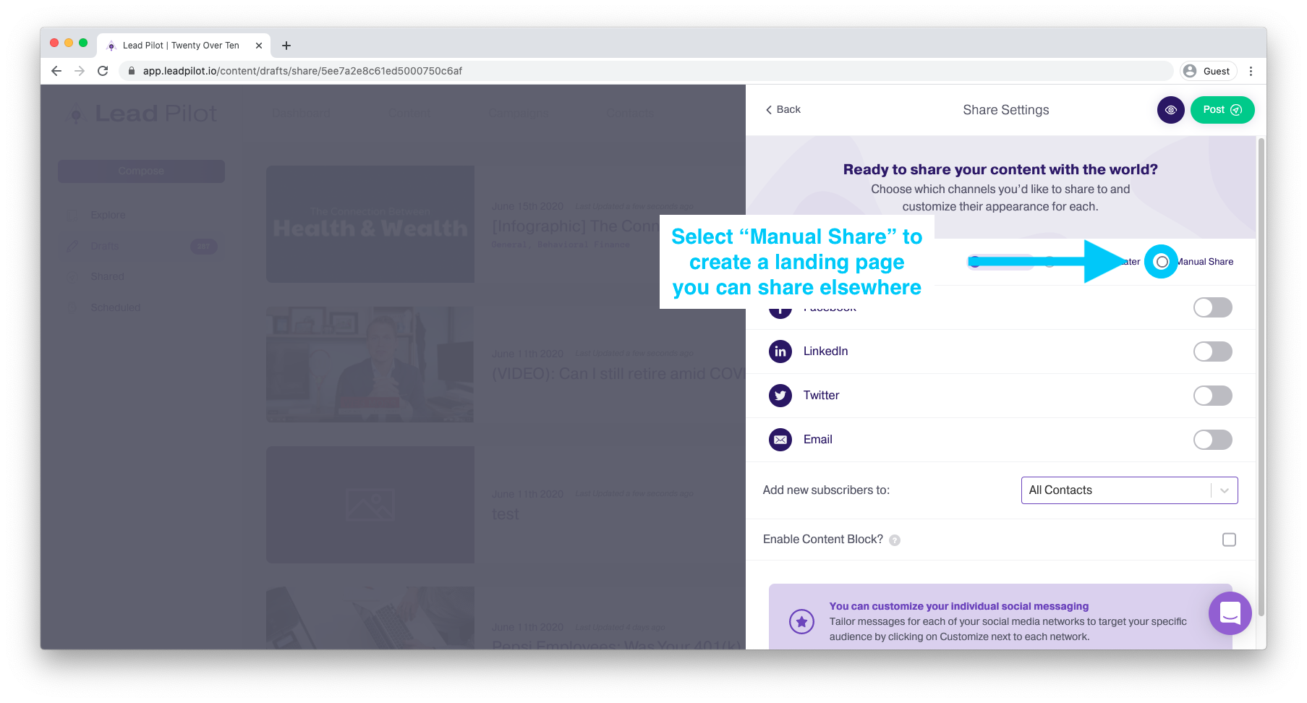Reload the page with the browser refresh icon
The height and width of the screenshot is (703, 1307).
coord(103,71)
